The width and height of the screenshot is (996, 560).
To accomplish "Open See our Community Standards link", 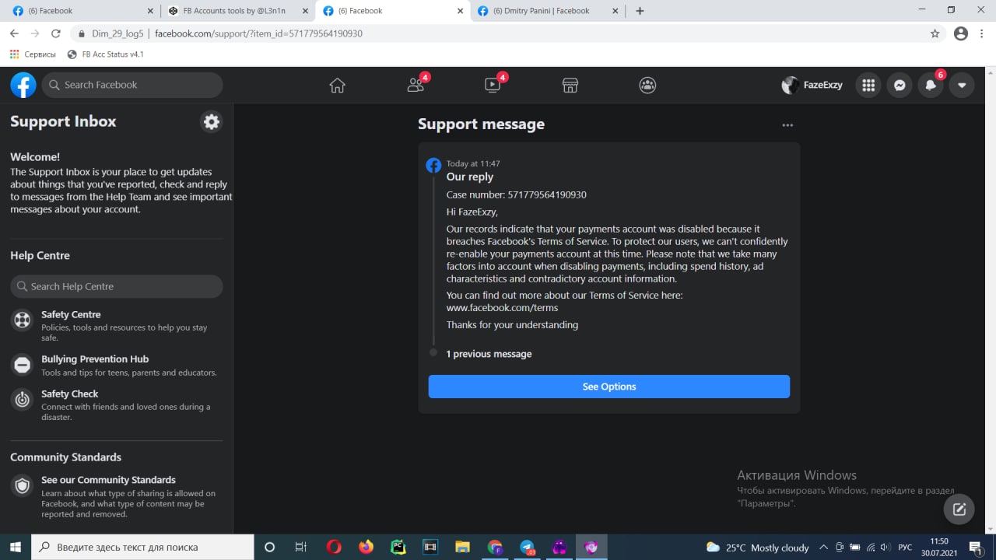I will (108, 480).
